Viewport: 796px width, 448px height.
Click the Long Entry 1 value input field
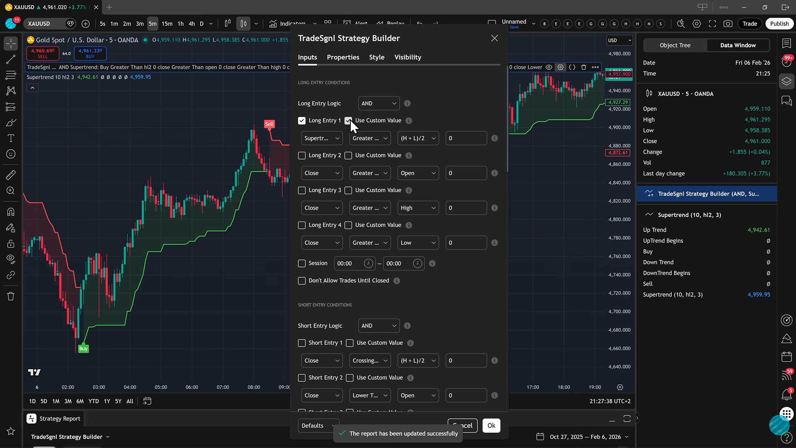click(x=466, y=138)
